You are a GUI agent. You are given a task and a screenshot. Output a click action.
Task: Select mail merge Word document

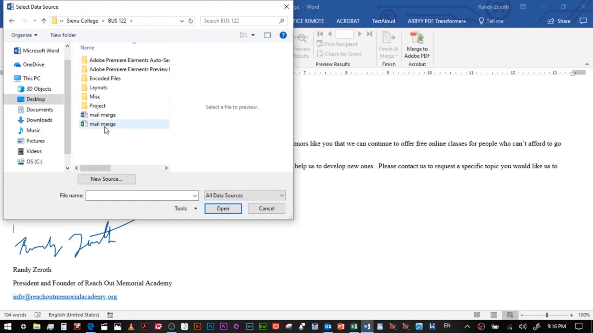click(124, 115)
